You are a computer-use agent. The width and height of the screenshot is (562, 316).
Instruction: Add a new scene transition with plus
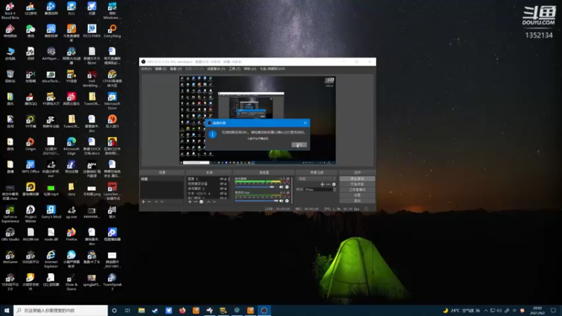tap(322, 184)
